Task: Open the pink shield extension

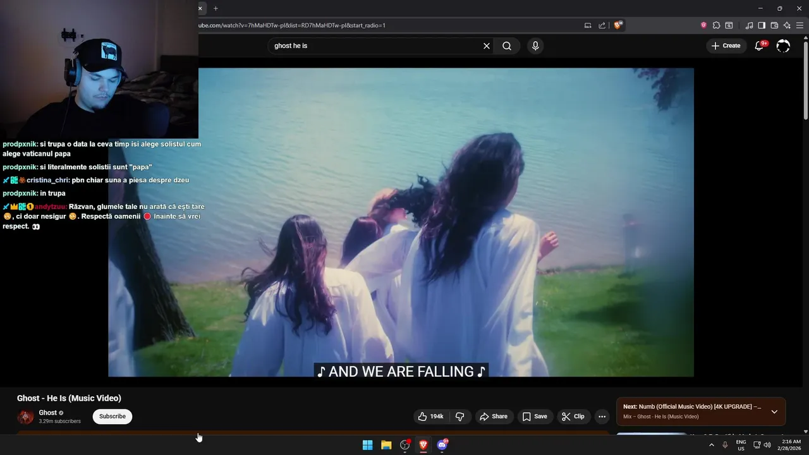Action: 703,25
